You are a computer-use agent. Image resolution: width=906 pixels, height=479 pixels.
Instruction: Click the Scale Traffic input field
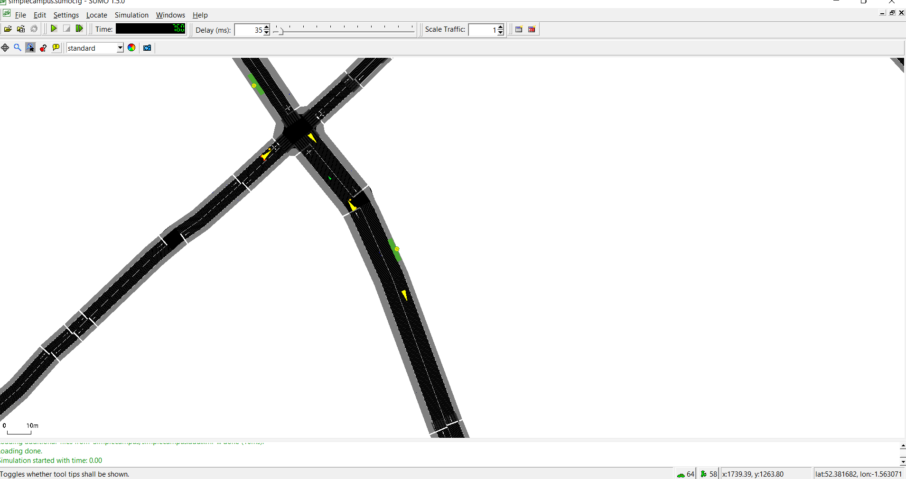pyautogui.click(x=481, y=30)
